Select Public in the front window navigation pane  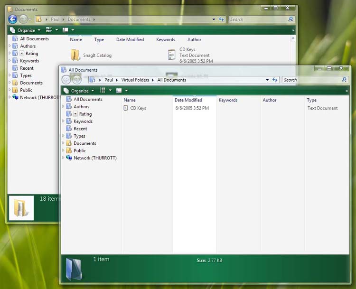pyautogui.click(x=80, y=150)
